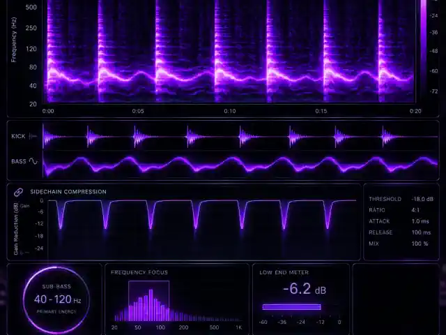Click the 80 tick on the spectrogram frequency axis

coord(33,67)
